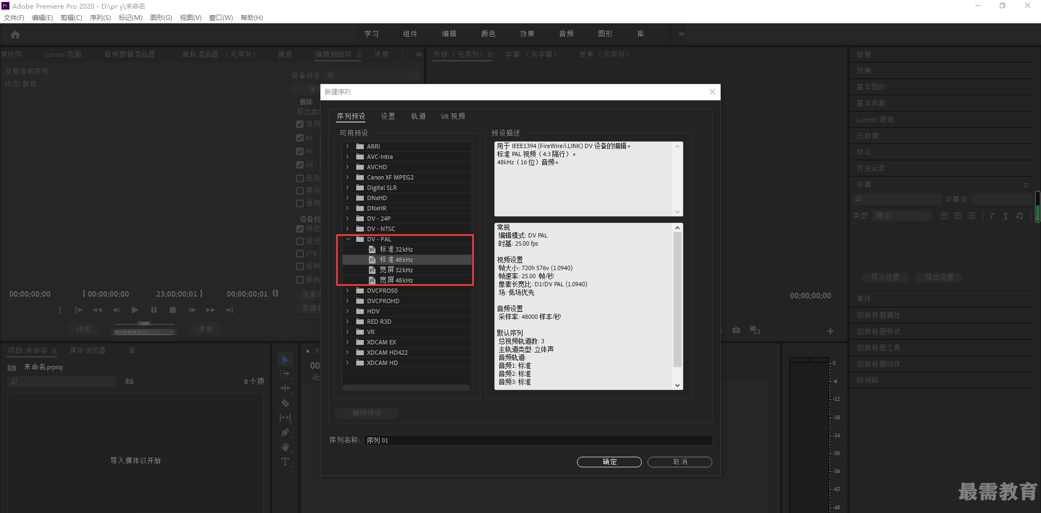The height and width of the screenshot is (513, 1041).
Task: Click Step Forward button in capture panel
Action: [x=192, y=310]
